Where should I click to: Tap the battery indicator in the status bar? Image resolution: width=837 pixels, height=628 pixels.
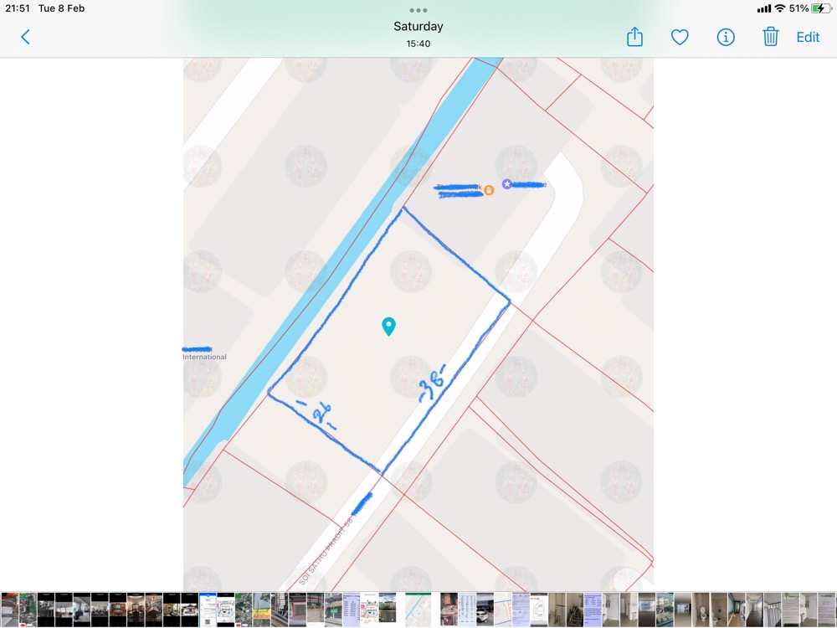[821, 8]
